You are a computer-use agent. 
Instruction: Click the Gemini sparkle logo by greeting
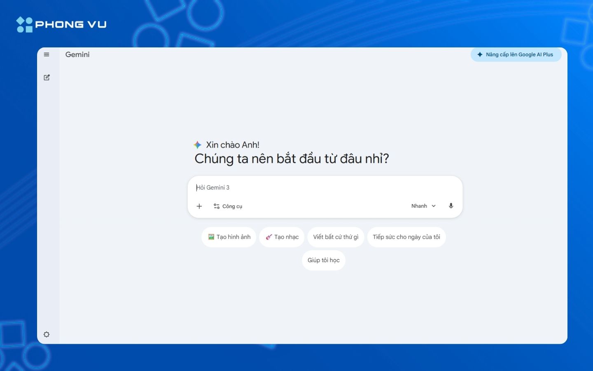point(198,145)
